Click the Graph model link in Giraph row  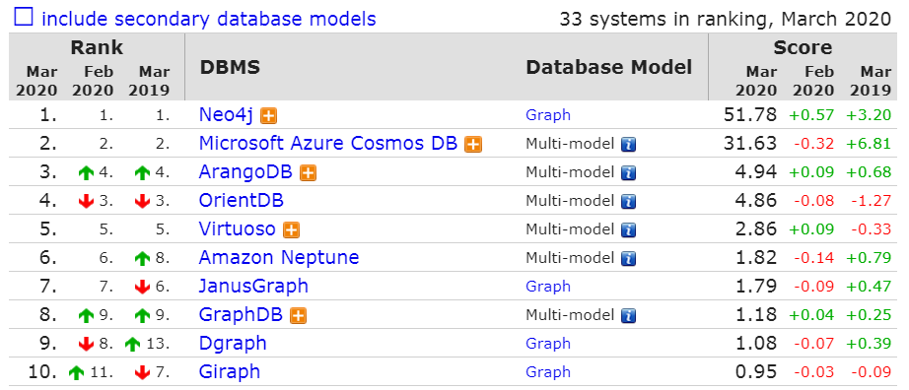pyautogui.click(x=548, y=372)
